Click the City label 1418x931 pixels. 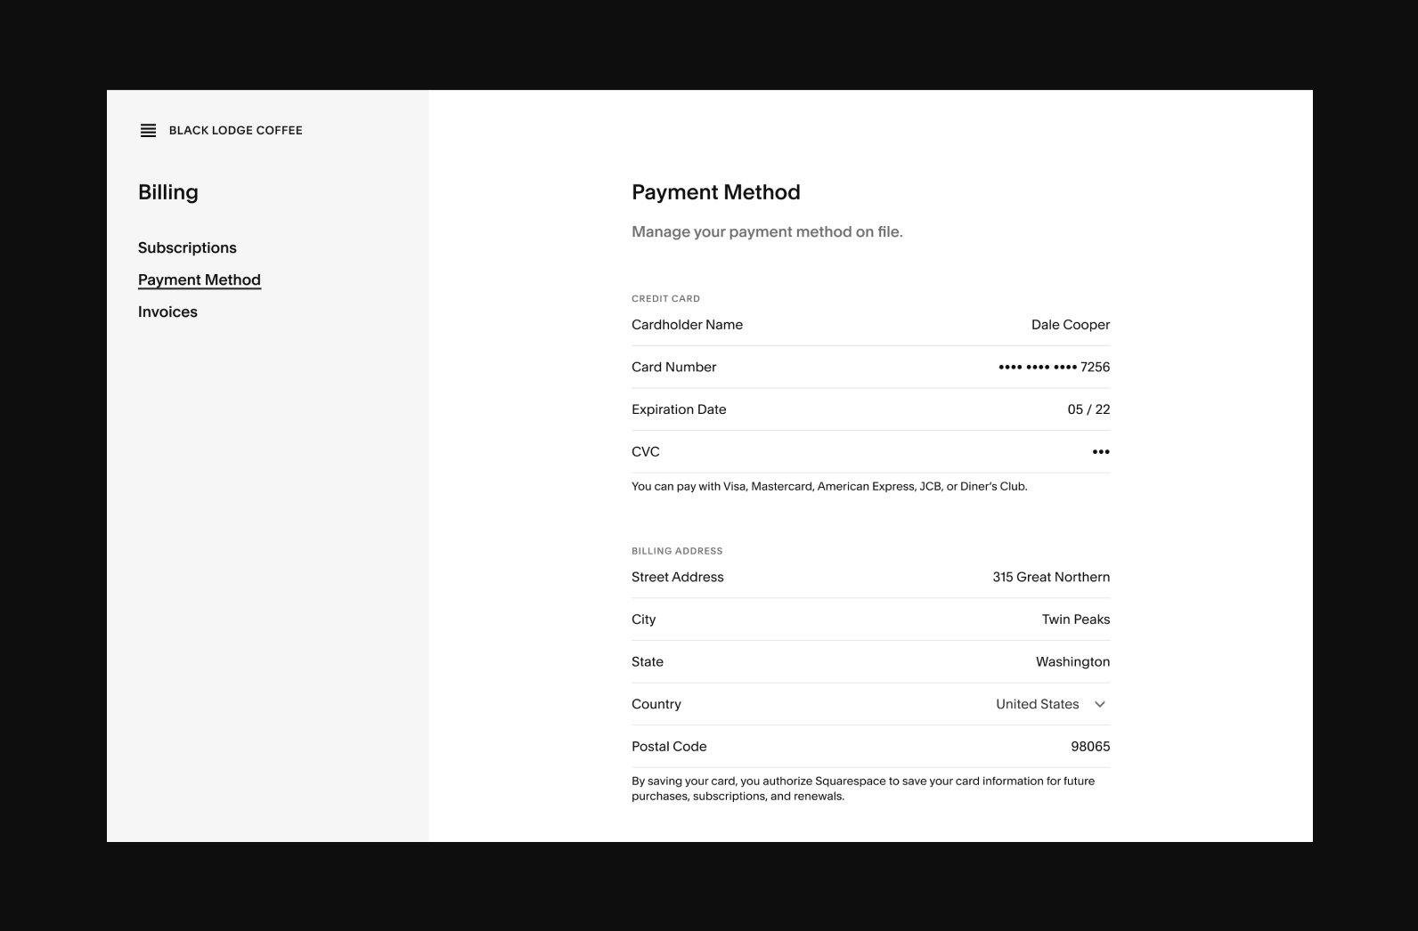pyautogui.click(x=643, y=619)
